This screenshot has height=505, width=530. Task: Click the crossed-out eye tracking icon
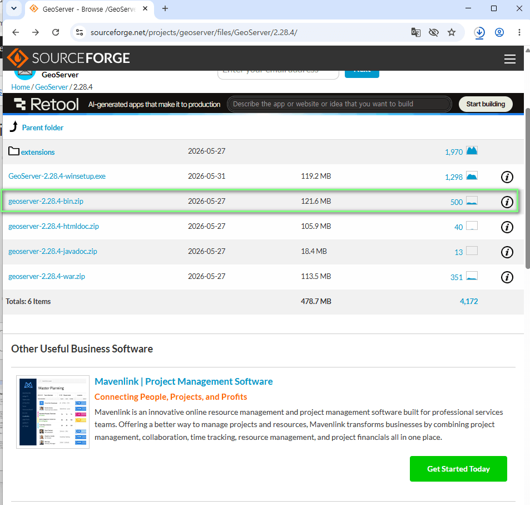[x=434, y=32]
